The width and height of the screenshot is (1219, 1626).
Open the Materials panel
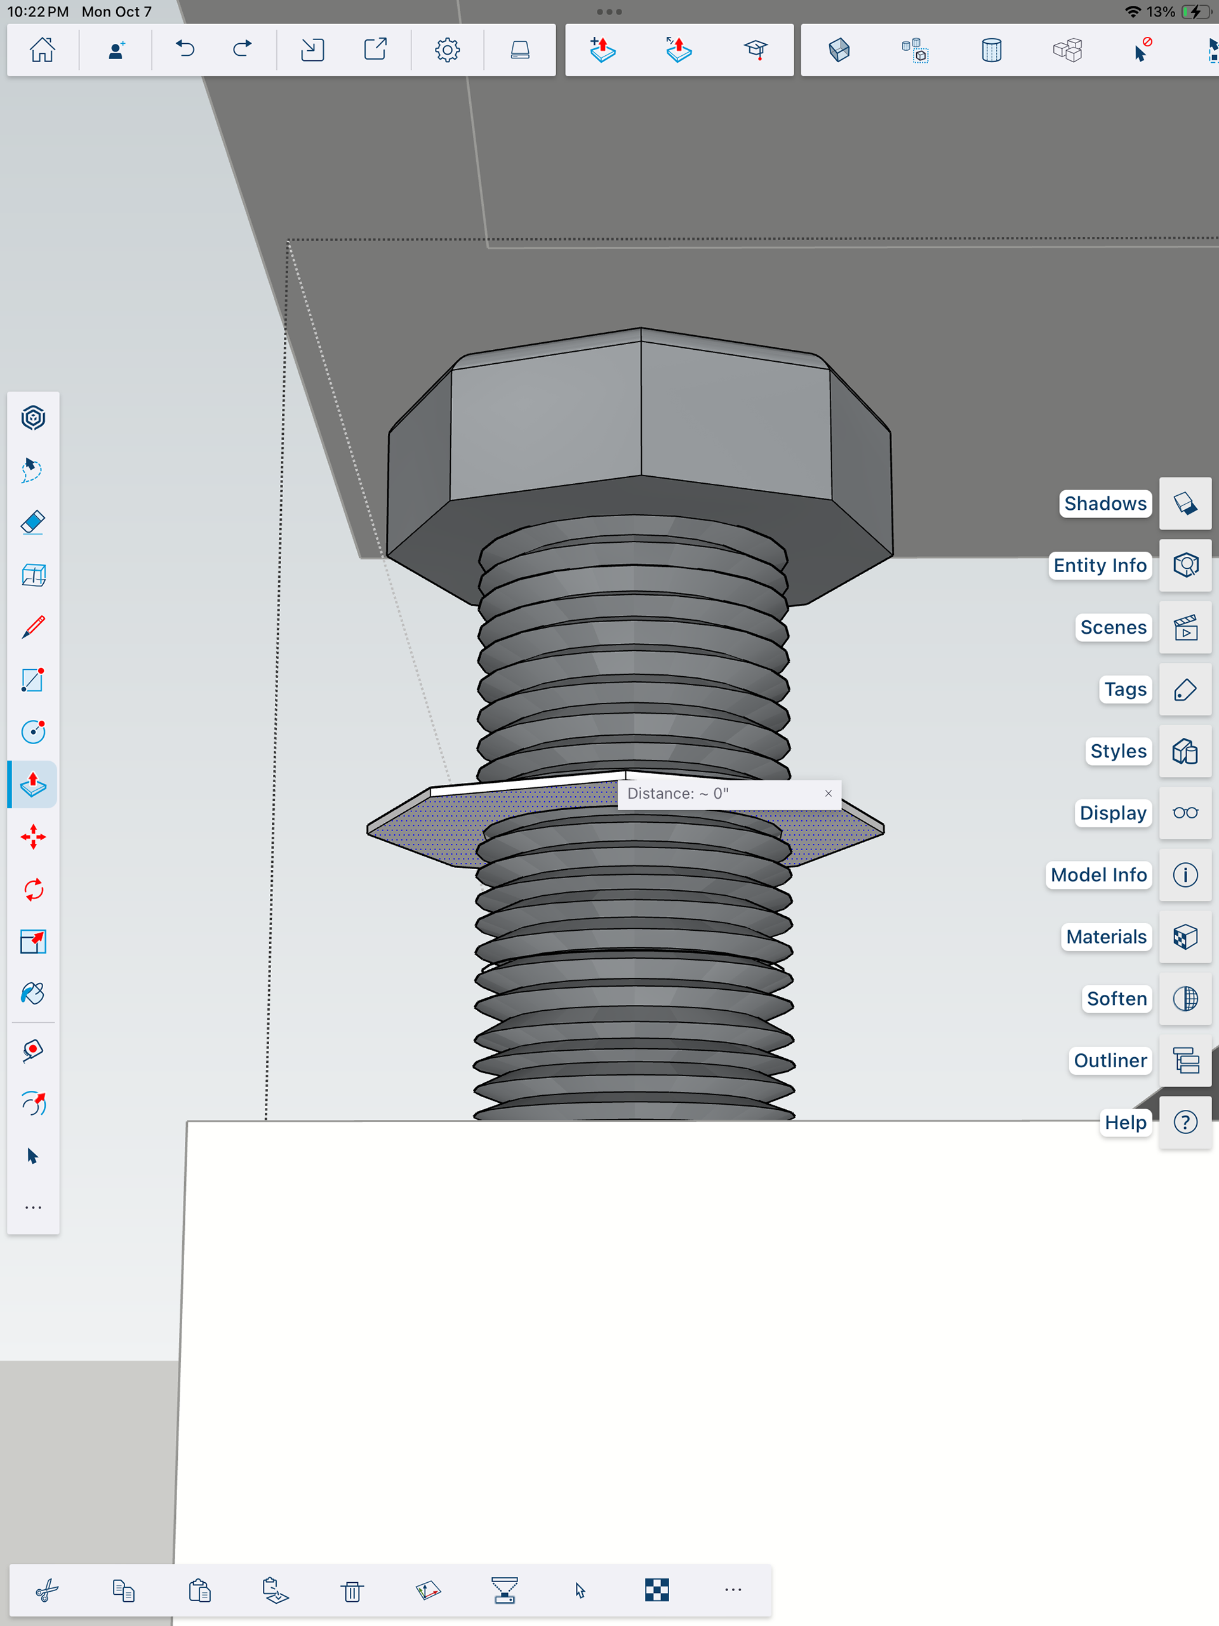point(1185,936)
